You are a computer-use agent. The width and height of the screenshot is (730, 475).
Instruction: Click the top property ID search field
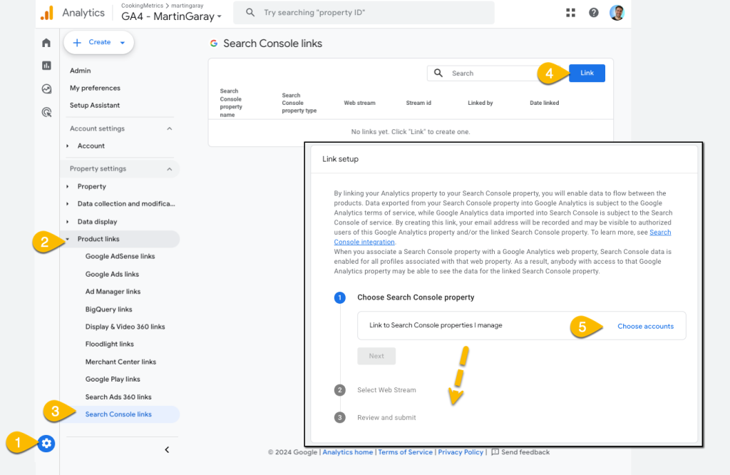click(364, 13)
